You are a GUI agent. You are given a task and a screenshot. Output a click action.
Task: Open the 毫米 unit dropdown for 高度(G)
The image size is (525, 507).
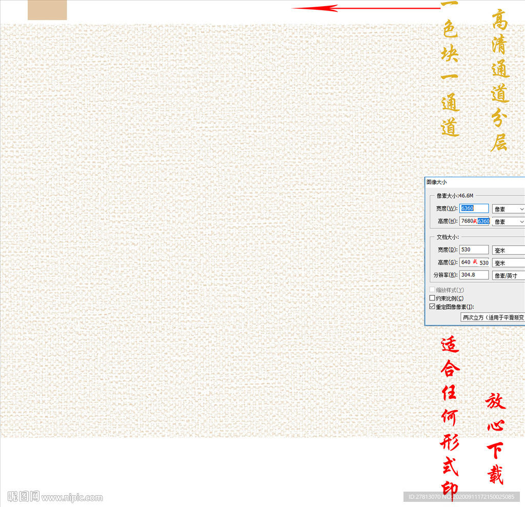coord(508,263)
